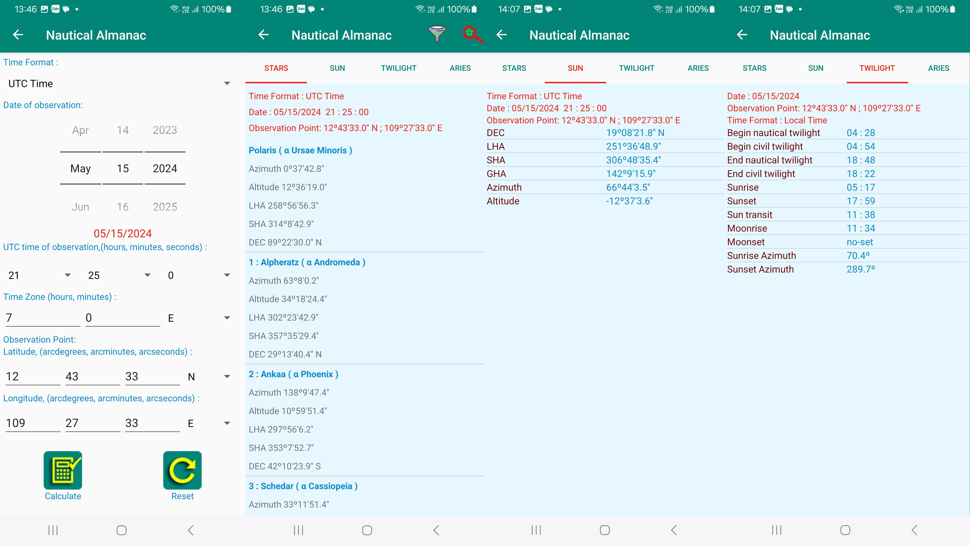This screenshot has height=546, width=970.
Task: Tap Android back button on first screen
Action: click(191, 530)
